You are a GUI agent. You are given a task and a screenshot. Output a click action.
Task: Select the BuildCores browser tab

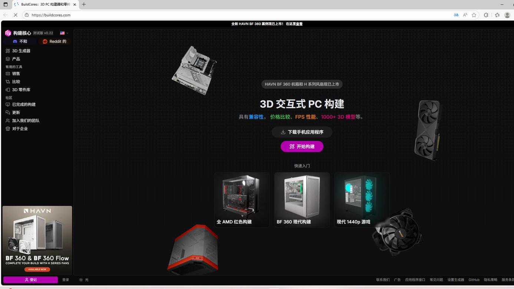click(x=45, y=4)
